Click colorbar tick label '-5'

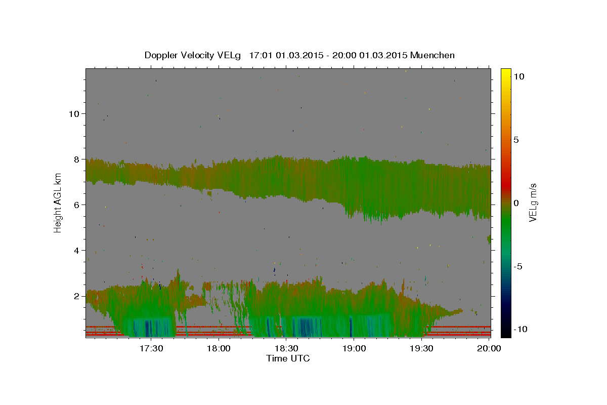click(x=517, y=266)
